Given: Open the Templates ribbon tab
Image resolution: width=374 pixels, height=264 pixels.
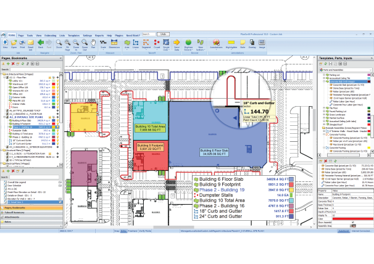Looking at the screenshot, I should pos(73,35).
